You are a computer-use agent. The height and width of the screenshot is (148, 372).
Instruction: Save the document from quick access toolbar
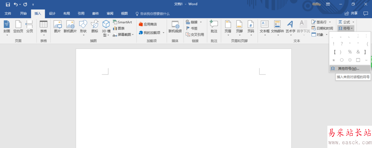click(x=7, y=4)
